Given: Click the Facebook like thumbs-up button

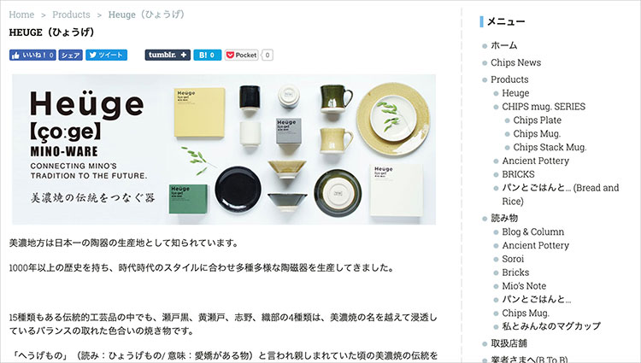Looking at the screenshot, I should point(32,56).
